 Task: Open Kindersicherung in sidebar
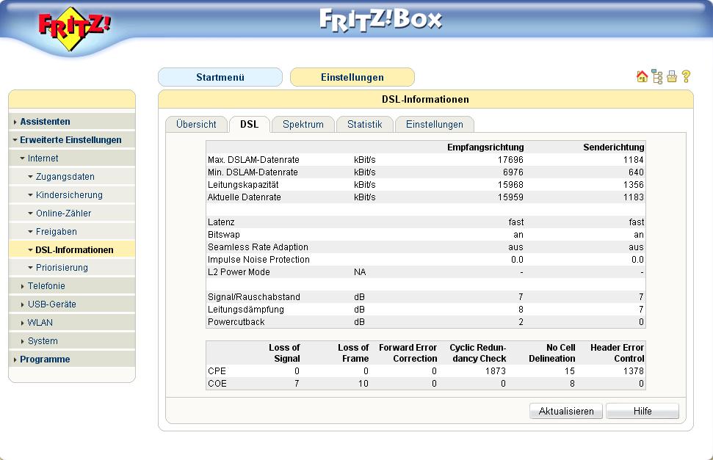pos(69,194)
